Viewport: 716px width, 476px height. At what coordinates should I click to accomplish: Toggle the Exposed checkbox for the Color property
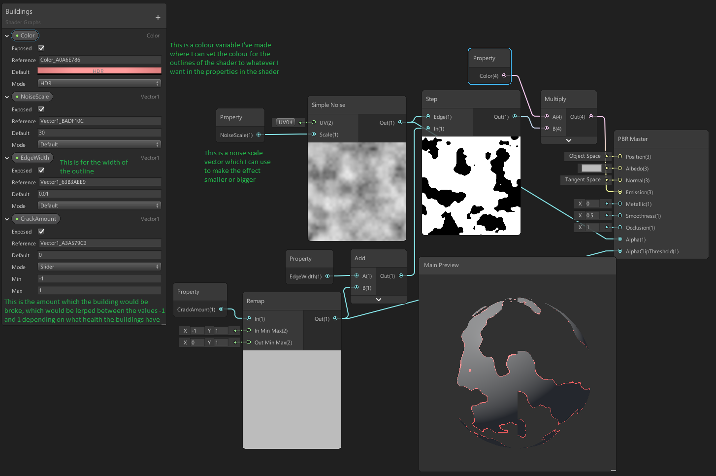coord(41,48)
